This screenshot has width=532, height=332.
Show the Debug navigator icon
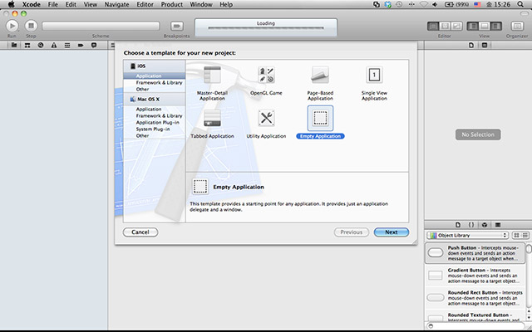(67, 45)
